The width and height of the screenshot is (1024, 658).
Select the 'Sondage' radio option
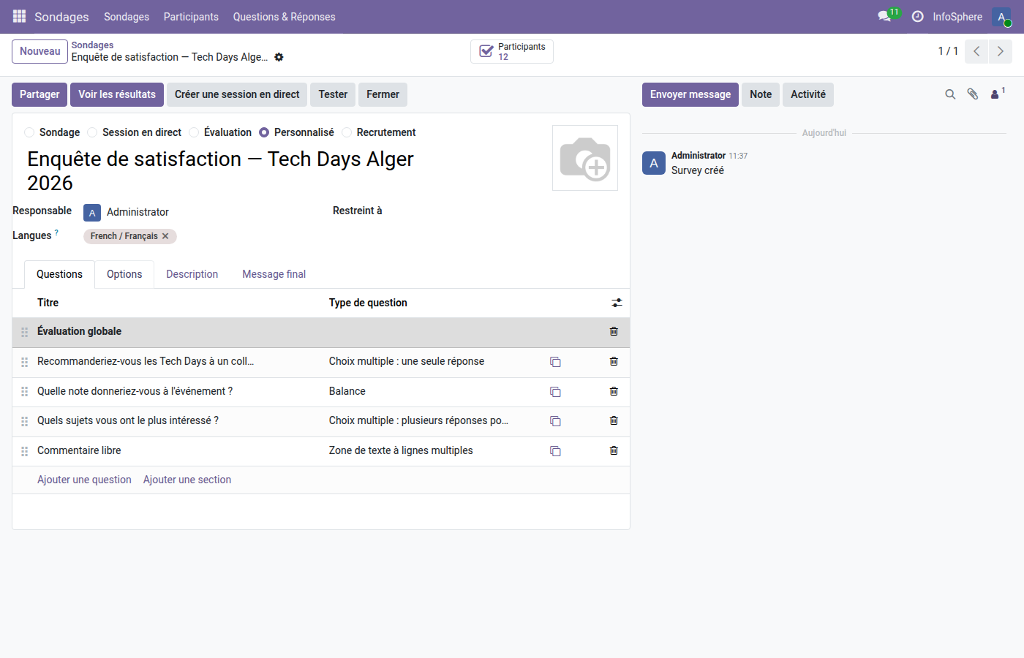(29, 132)
